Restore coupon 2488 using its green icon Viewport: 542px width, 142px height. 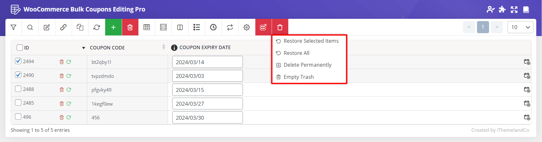[x=69, y=90]
